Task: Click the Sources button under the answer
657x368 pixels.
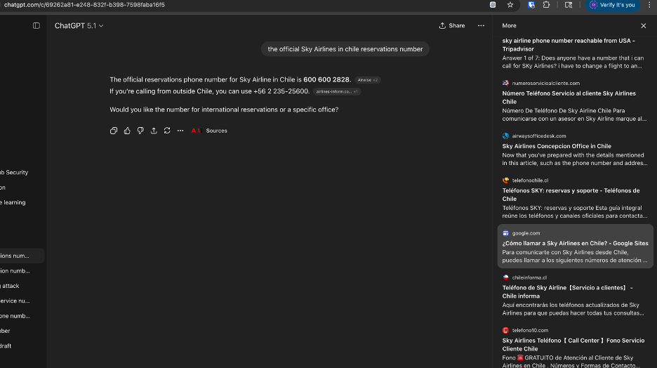Action: 209,131
